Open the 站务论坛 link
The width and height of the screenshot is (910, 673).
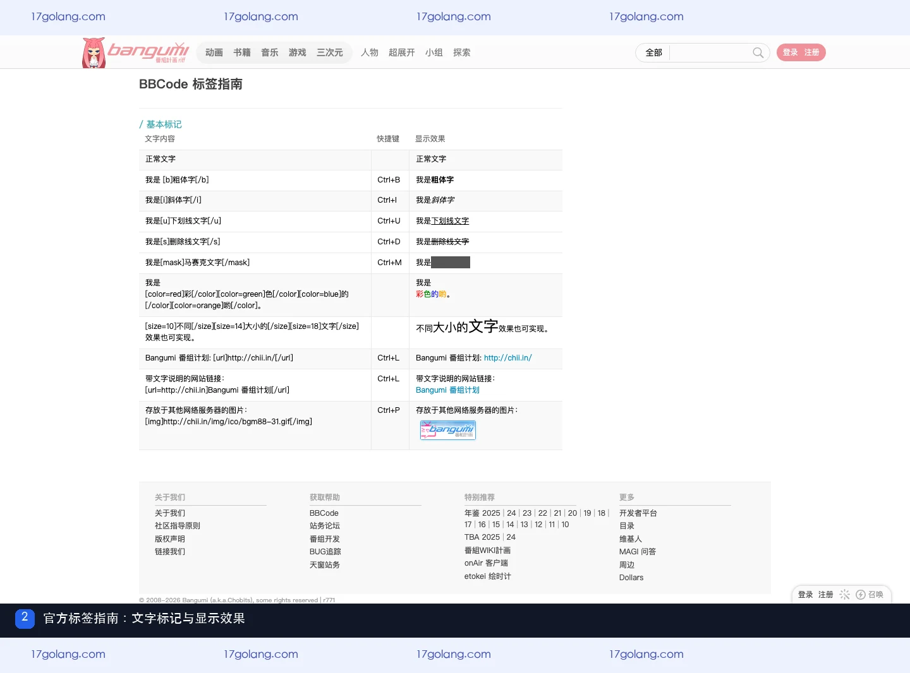click(325, 526)
